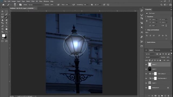This screenshot has width=173, height=97.
Task: Click the Layer 2 thumbnail
Action: pos(150,69)
